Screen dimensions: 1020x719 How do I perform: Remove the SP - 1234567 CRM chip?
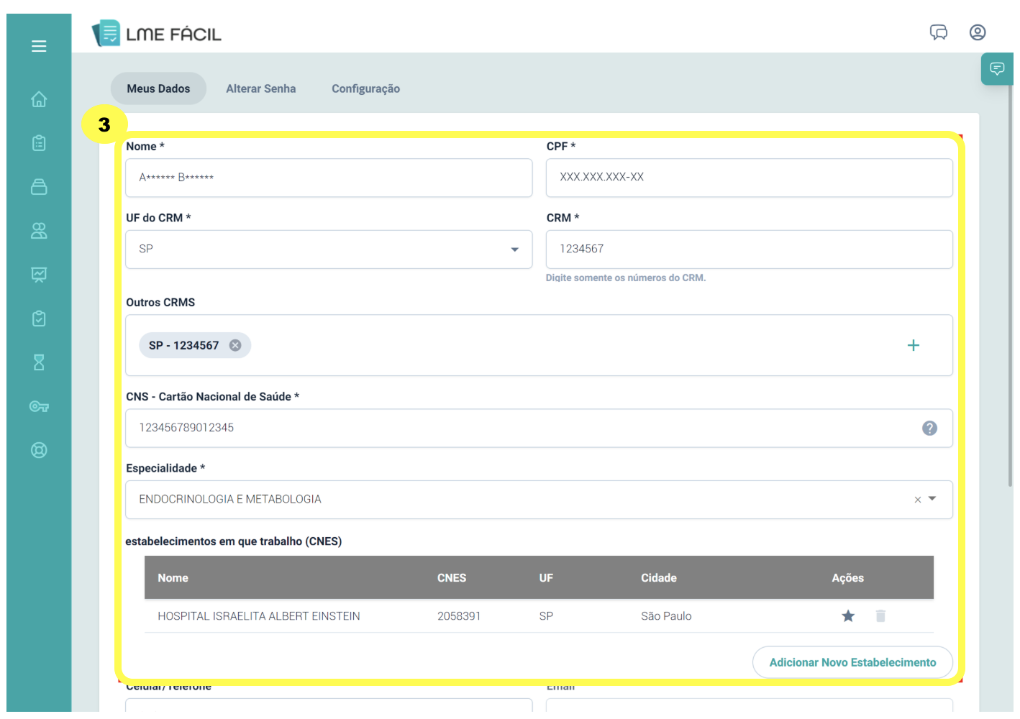tap(235, 346)
